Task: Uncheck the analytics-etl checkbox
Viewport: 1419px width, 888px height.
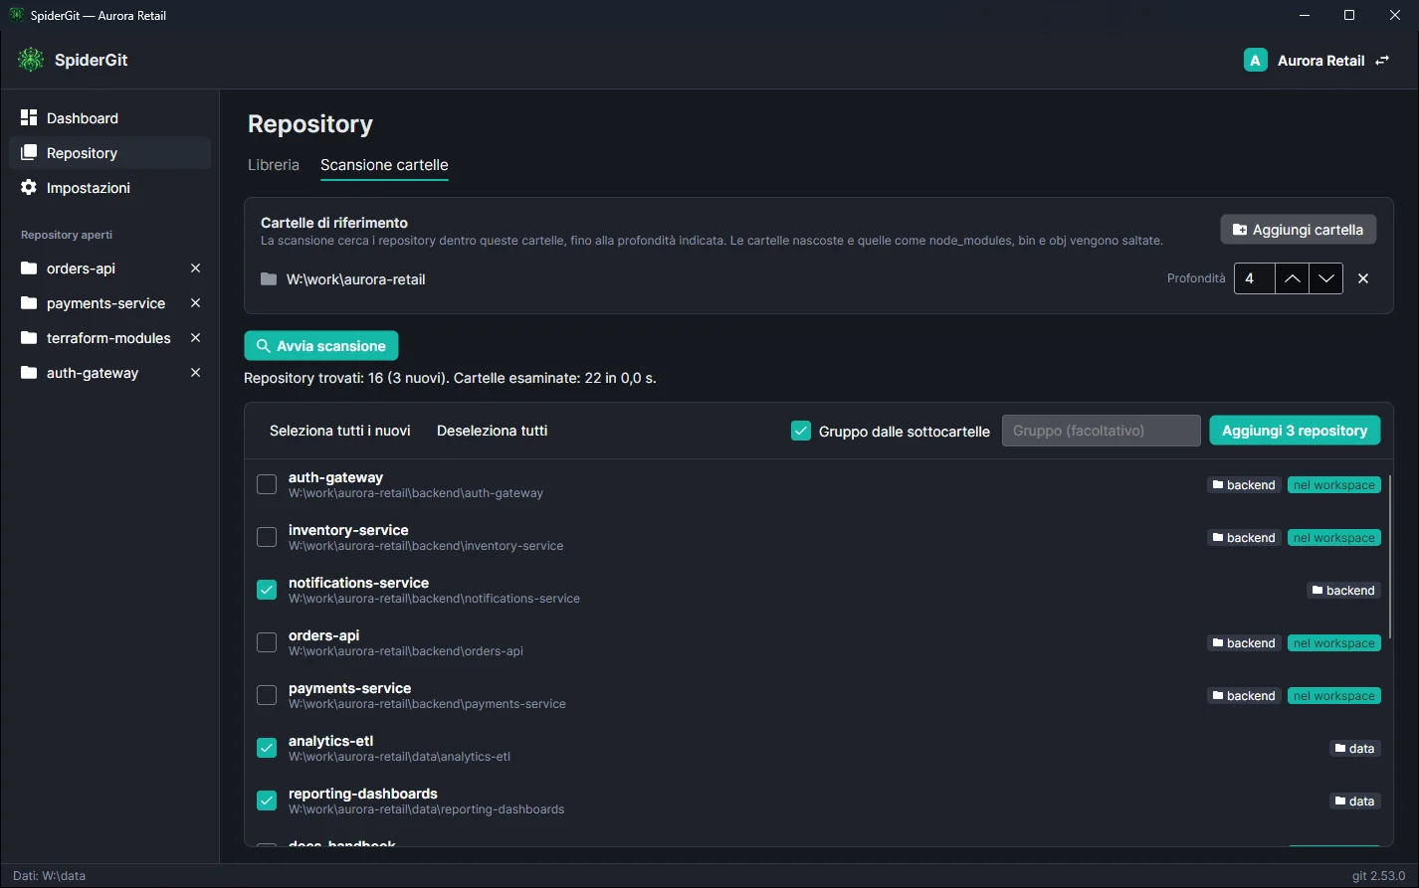Action: [267, 748]
